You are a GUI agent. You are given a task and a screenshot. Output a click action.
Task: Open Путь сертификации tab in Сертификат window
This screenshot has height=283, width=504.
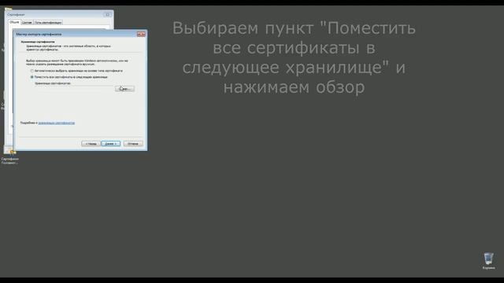click(x=48, y=23)
